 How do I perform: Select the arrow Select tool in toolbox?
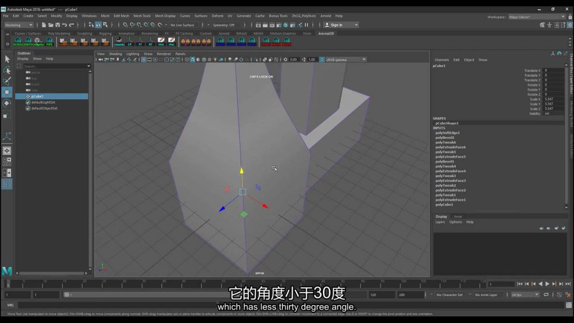(x=7, y=58)
